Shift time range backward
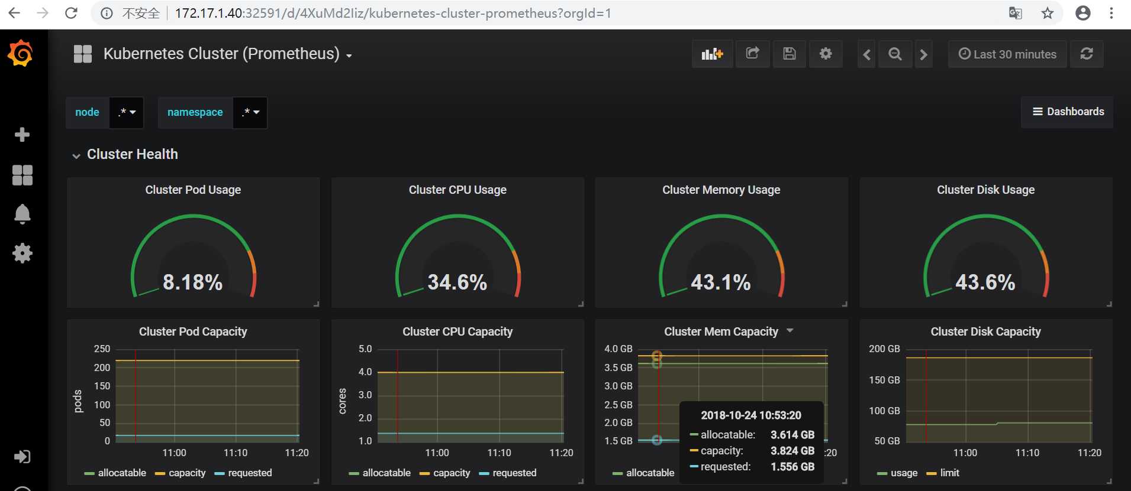 tap(866, 54)
